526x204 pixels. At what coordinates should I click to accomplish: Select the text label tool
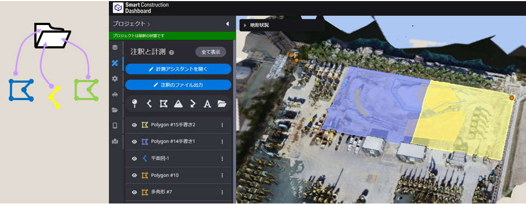coord(207,104)
